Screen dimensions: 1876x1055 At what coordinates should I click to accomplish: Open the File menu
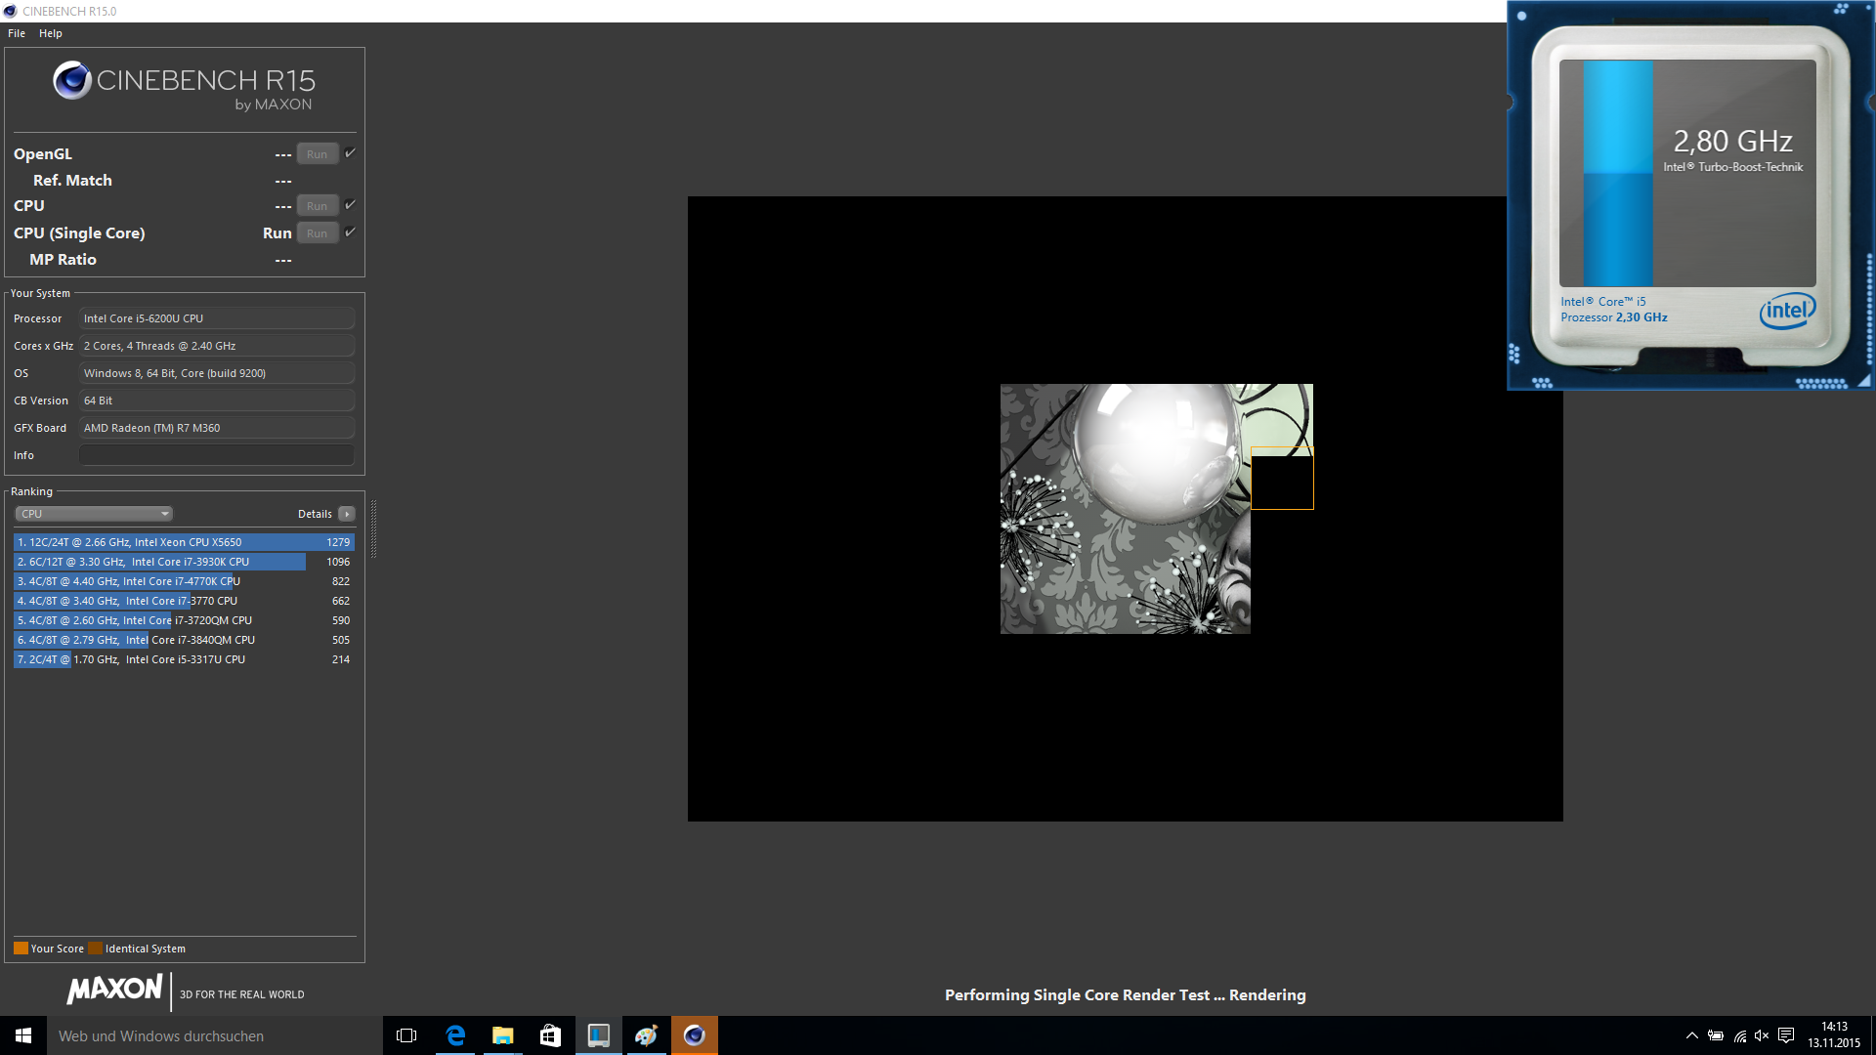[x=17, y=33]
